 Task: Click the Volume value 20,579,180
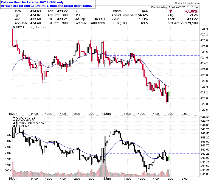point(189,23)
